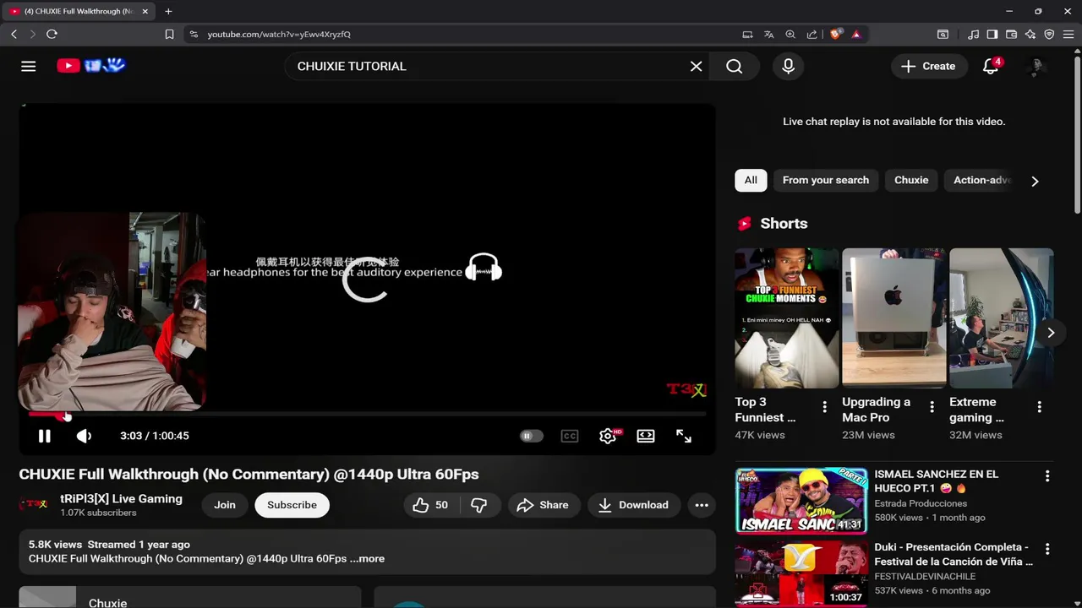Open the browser main menu
1082x608 pixels.
point(1069,35)
